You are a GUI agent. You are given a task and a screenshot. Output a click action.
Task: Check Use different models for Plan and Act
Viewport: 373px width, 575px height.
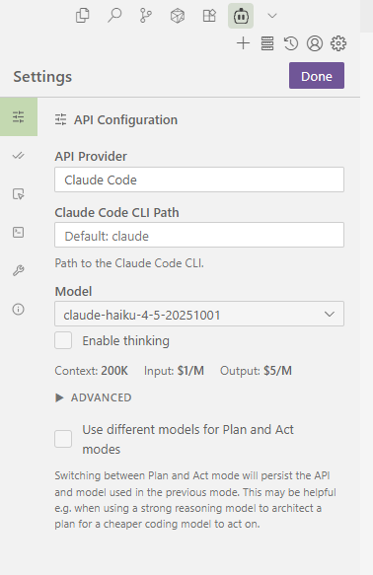tap(63, 439)
